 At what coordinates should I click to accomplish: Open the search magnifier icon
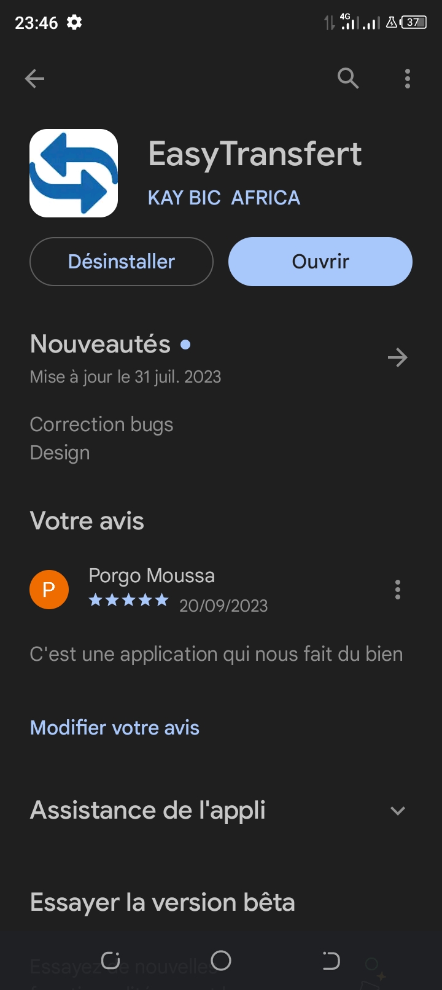click(x=347, y=79)
